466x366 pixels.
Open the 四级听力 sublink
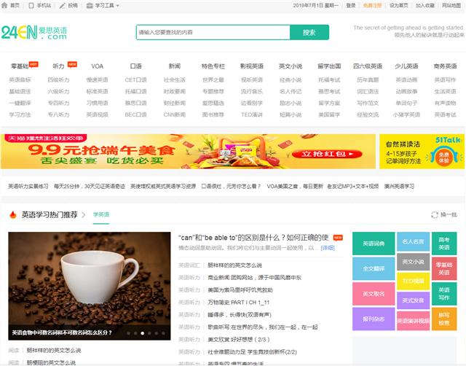[58, 79]
